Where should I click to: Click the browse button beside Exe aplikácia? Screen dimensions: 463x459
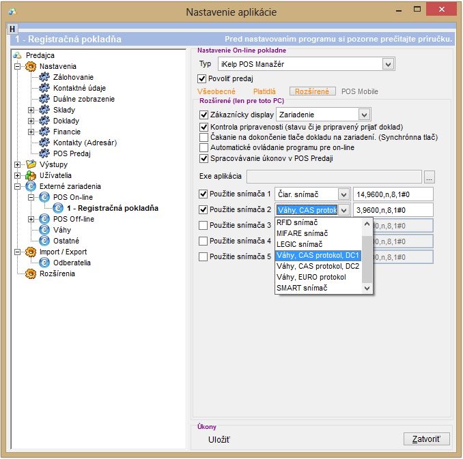point(429,177)
